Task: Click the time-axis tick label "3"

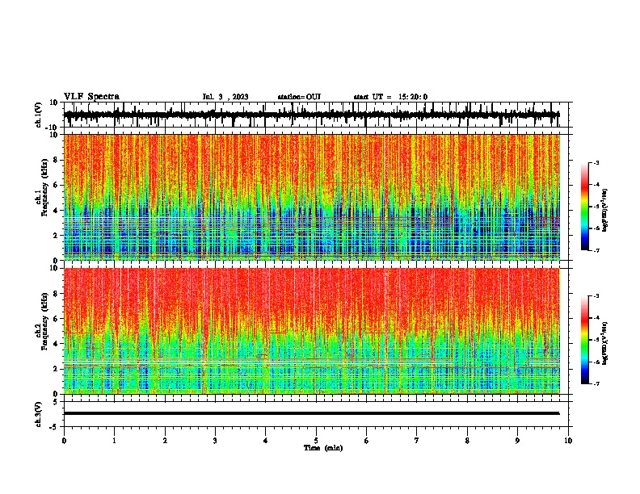Action: click(215, 441)
